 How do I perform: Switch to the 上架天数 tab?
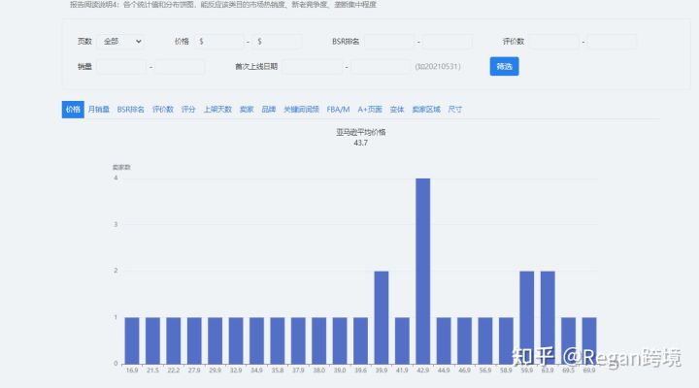(x=217, y=110)
